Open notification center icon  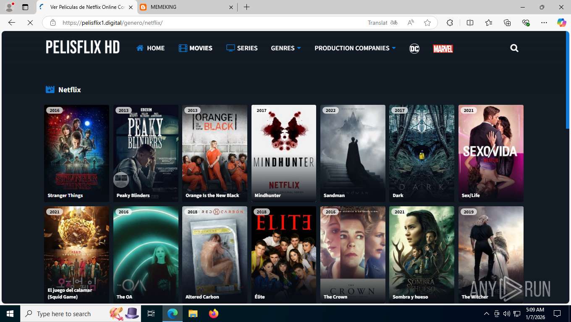point(557,314)
